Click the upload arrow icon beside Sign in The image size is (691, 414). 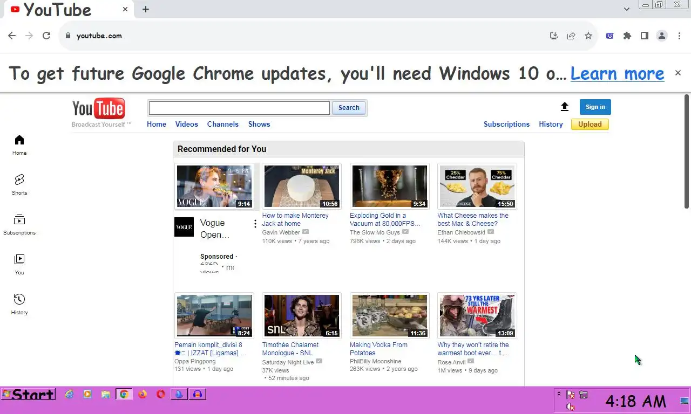(565, 107)
